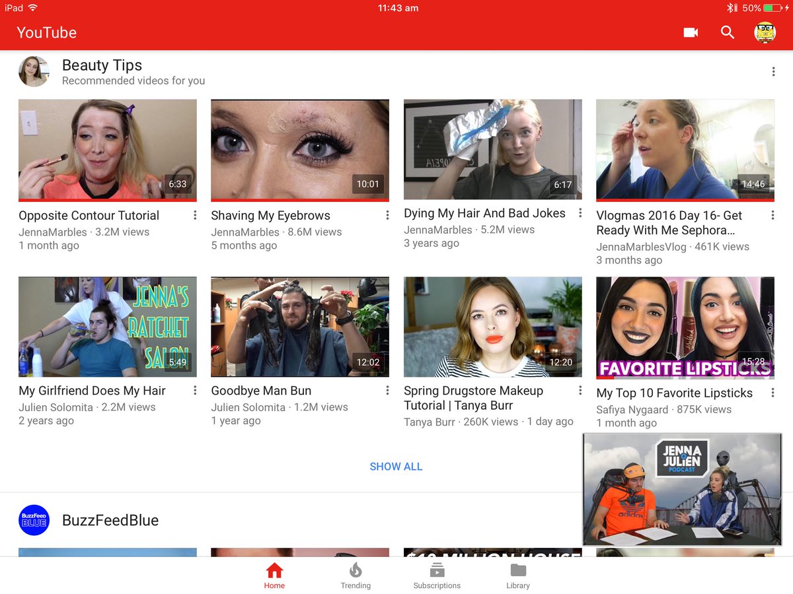The height and width of the screenshot is (594, 793).
Task: Play the Goodbye Man Bun thumbnail
Action: 300,327
